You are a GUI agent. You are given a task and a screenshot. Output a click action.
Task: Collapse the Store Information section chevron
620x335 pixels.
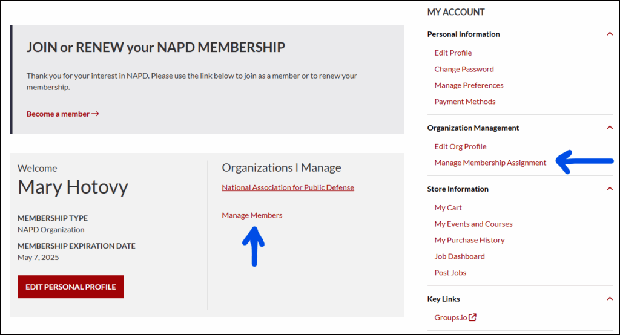click(609, 189)
